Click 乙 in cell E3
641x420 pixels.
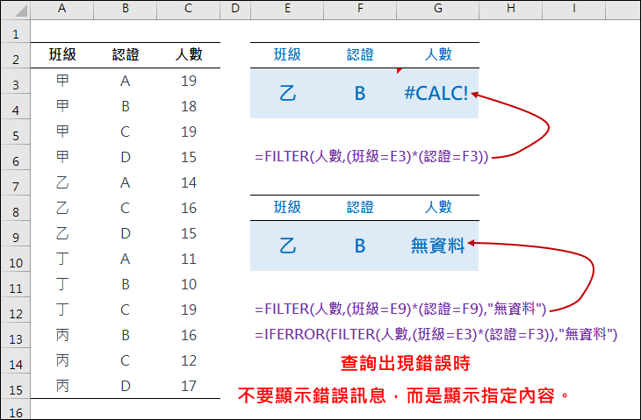click(x=288, y=94)
